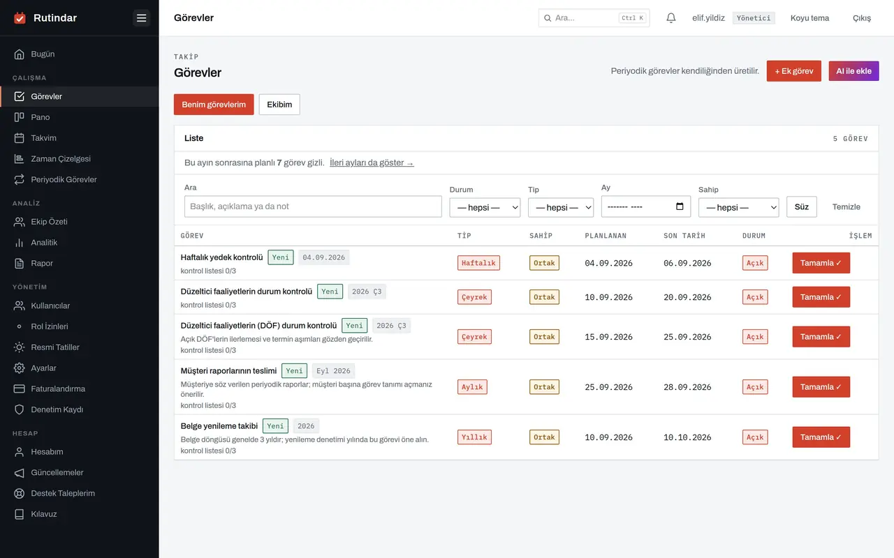Open Görevler in the sidebar
Image resolution: width=894 pixels, height=558 pixels.
[x=80, y=96]
